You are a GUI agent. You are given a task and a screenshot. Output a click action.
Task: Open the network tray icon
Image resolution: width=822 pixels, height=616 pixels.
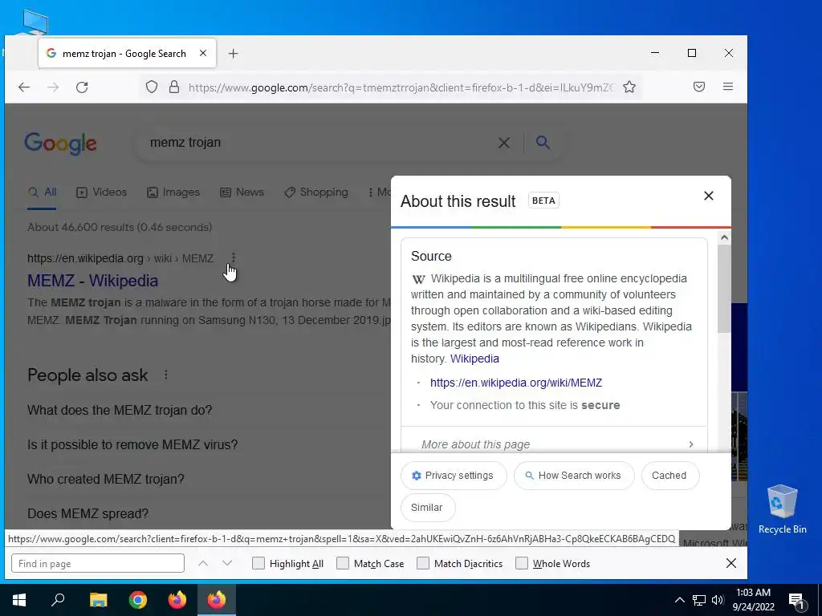click(x=699, y=600)
